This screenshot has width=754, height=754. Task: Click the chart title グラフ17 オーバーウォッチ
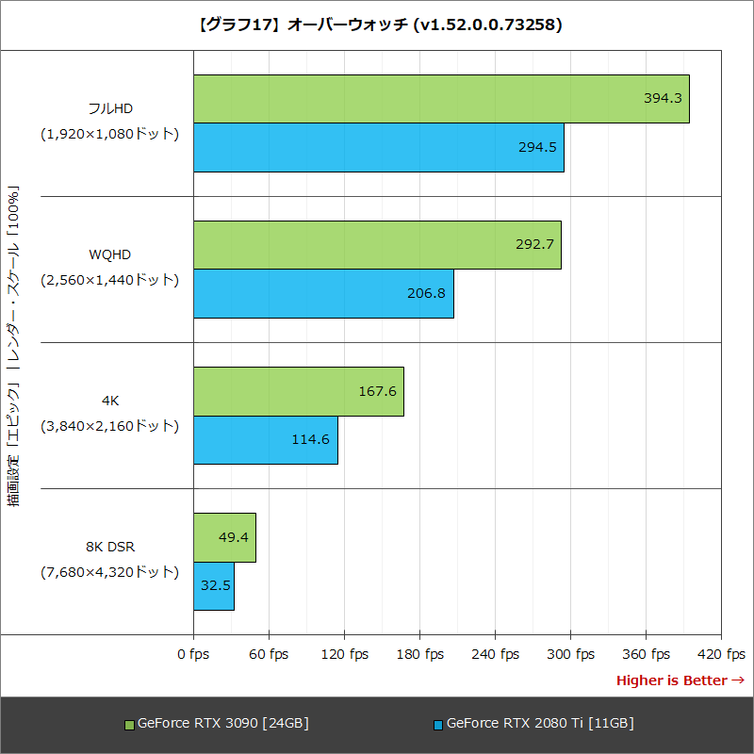point(380,25)
